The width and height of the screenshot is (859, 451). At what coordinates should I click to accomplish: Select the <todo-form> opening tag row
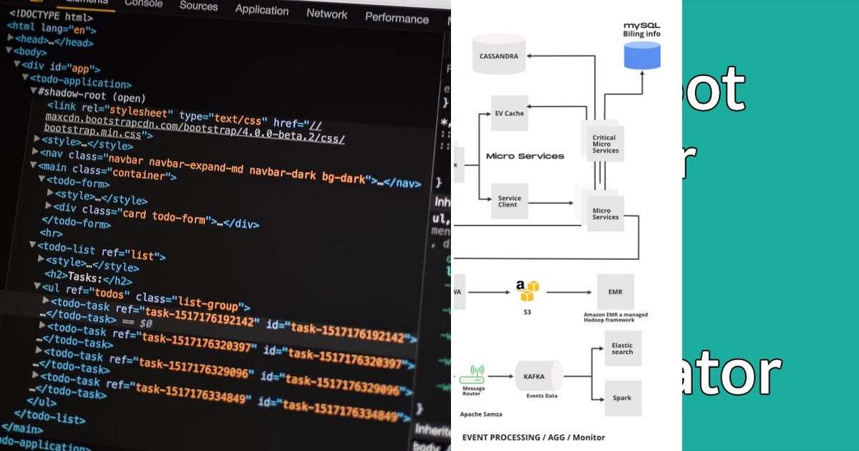pyautogui.click(x=79, y=181)
